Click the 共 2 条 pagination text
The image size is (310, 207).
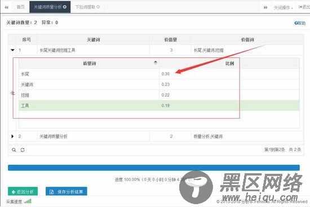(295, 150)
